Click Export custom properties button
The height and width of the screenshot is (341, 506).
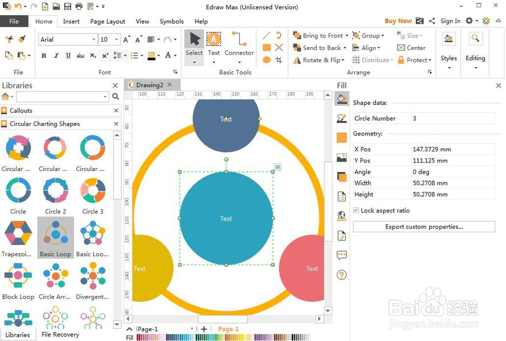pos(424,227)
